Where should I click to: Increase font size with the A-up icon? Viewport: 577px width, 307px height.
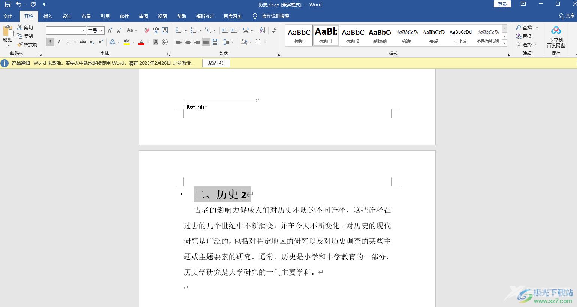110,30
